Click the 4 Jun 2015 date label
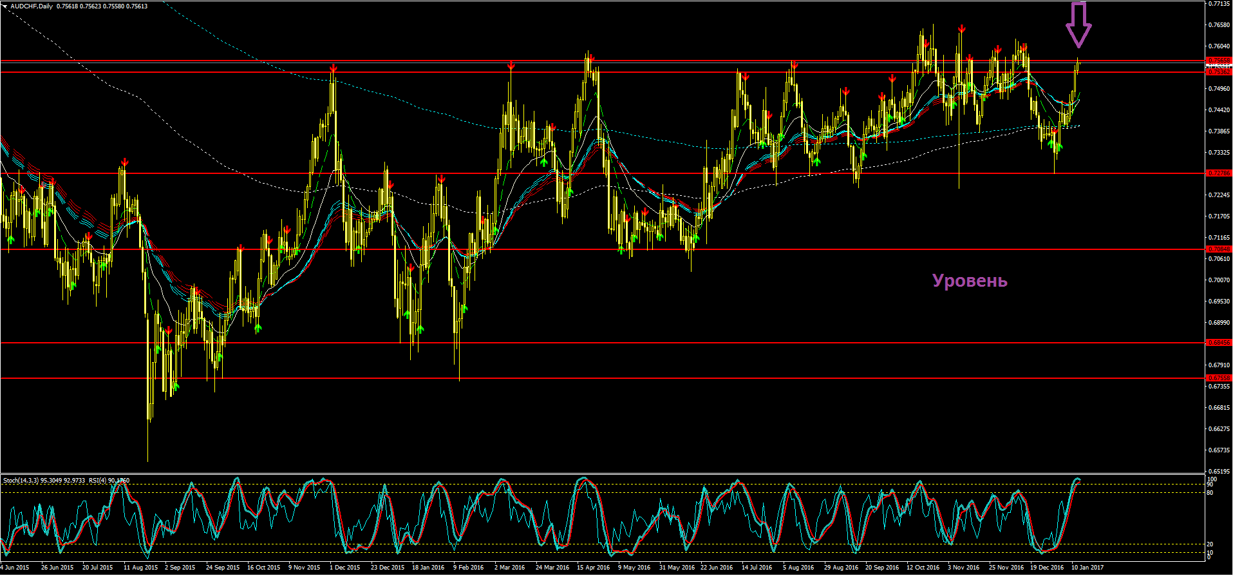This screenshot has height=576, width=1233. (15, 568)
